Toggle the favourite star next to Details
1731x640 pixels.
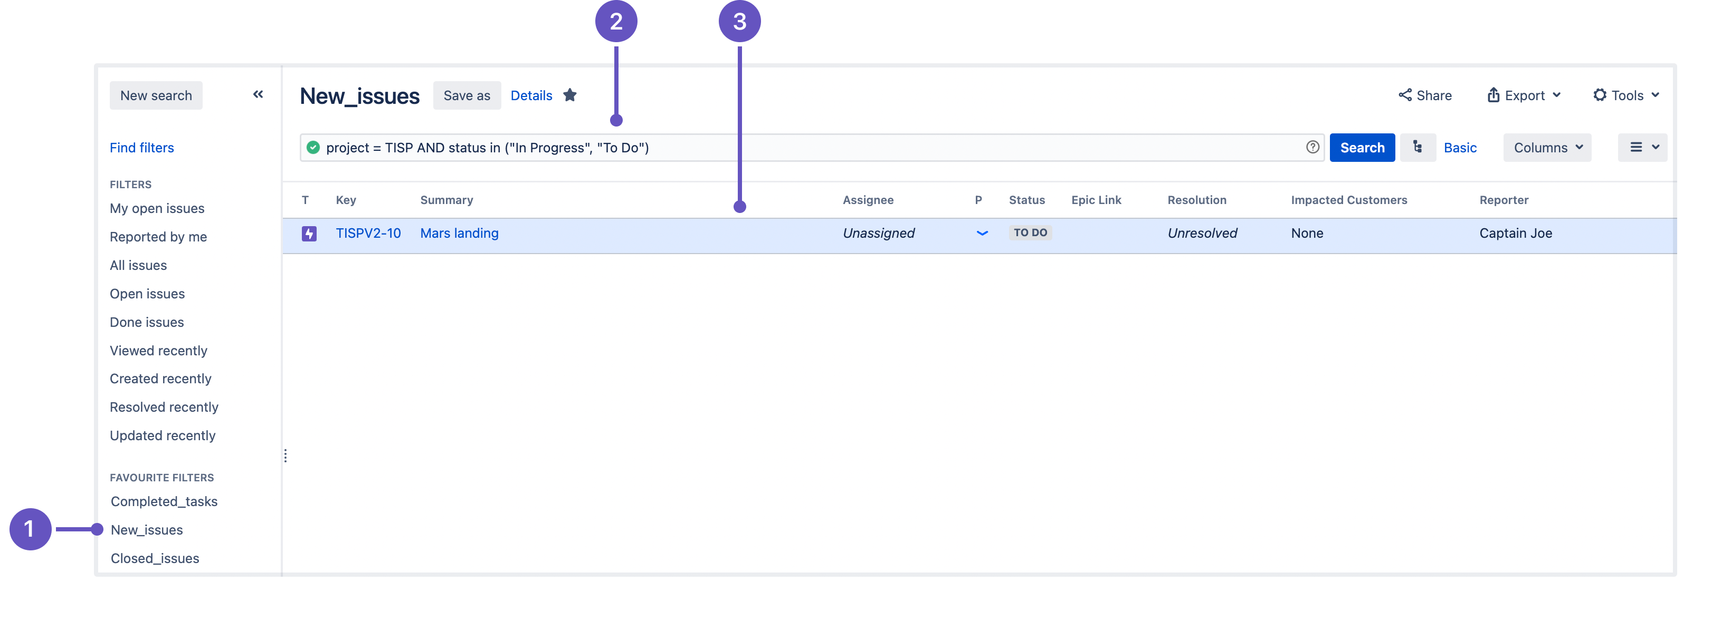tap(570, 95)
